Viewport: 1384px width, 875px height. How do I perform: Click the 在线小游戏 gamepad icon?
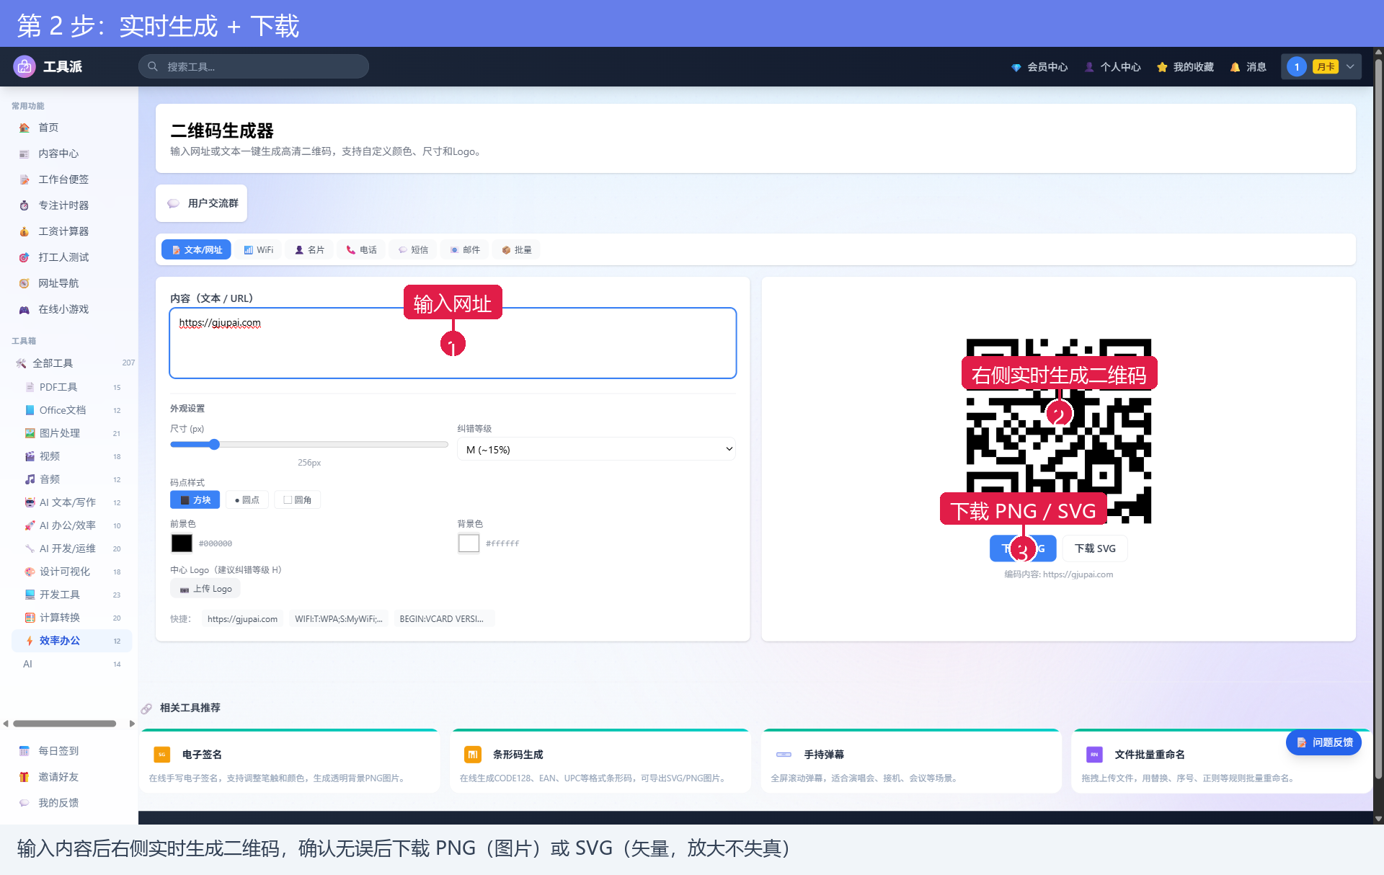click(x=25, y=309)
